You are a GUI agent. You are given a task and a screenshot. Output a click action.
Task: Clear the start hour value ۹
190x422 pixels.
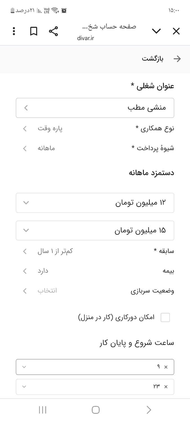[166, 367]
